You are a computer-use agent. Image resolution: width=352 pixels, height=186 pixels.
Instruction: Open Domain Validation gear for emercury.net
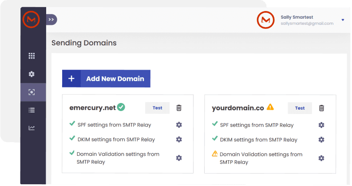(179, 158)
